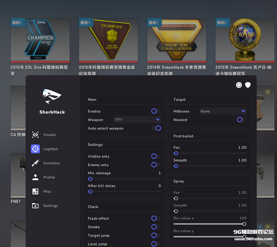Image resolution: width=277 pixels, height=247 pixels.
Task: Expand the Hitboxes dropdown
Action: [223, 111]
